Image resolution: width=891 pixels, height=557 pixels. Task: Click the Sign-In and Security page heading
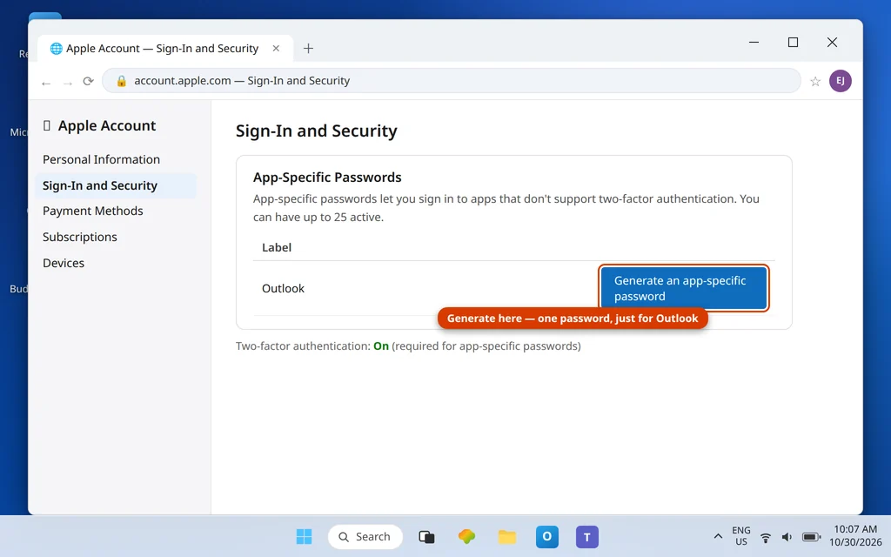click(317, 131)
